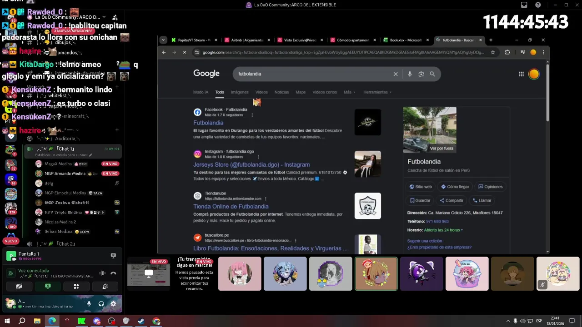Open Jerseys Store Instagram result link
The height and width of the screenshot is (327, 582).
point(251,165)
